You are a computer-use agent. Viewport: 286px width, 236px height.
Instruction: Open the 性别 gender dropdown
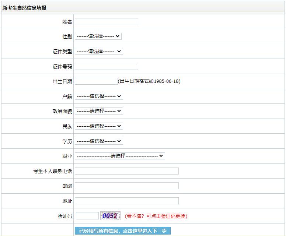98,36
